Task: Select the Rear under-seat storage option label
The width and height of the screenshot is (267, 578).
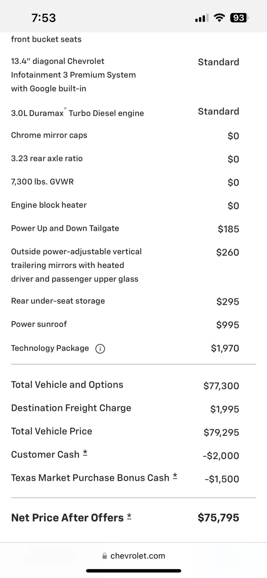Action: pyautogui.click(x=58, y=301)
